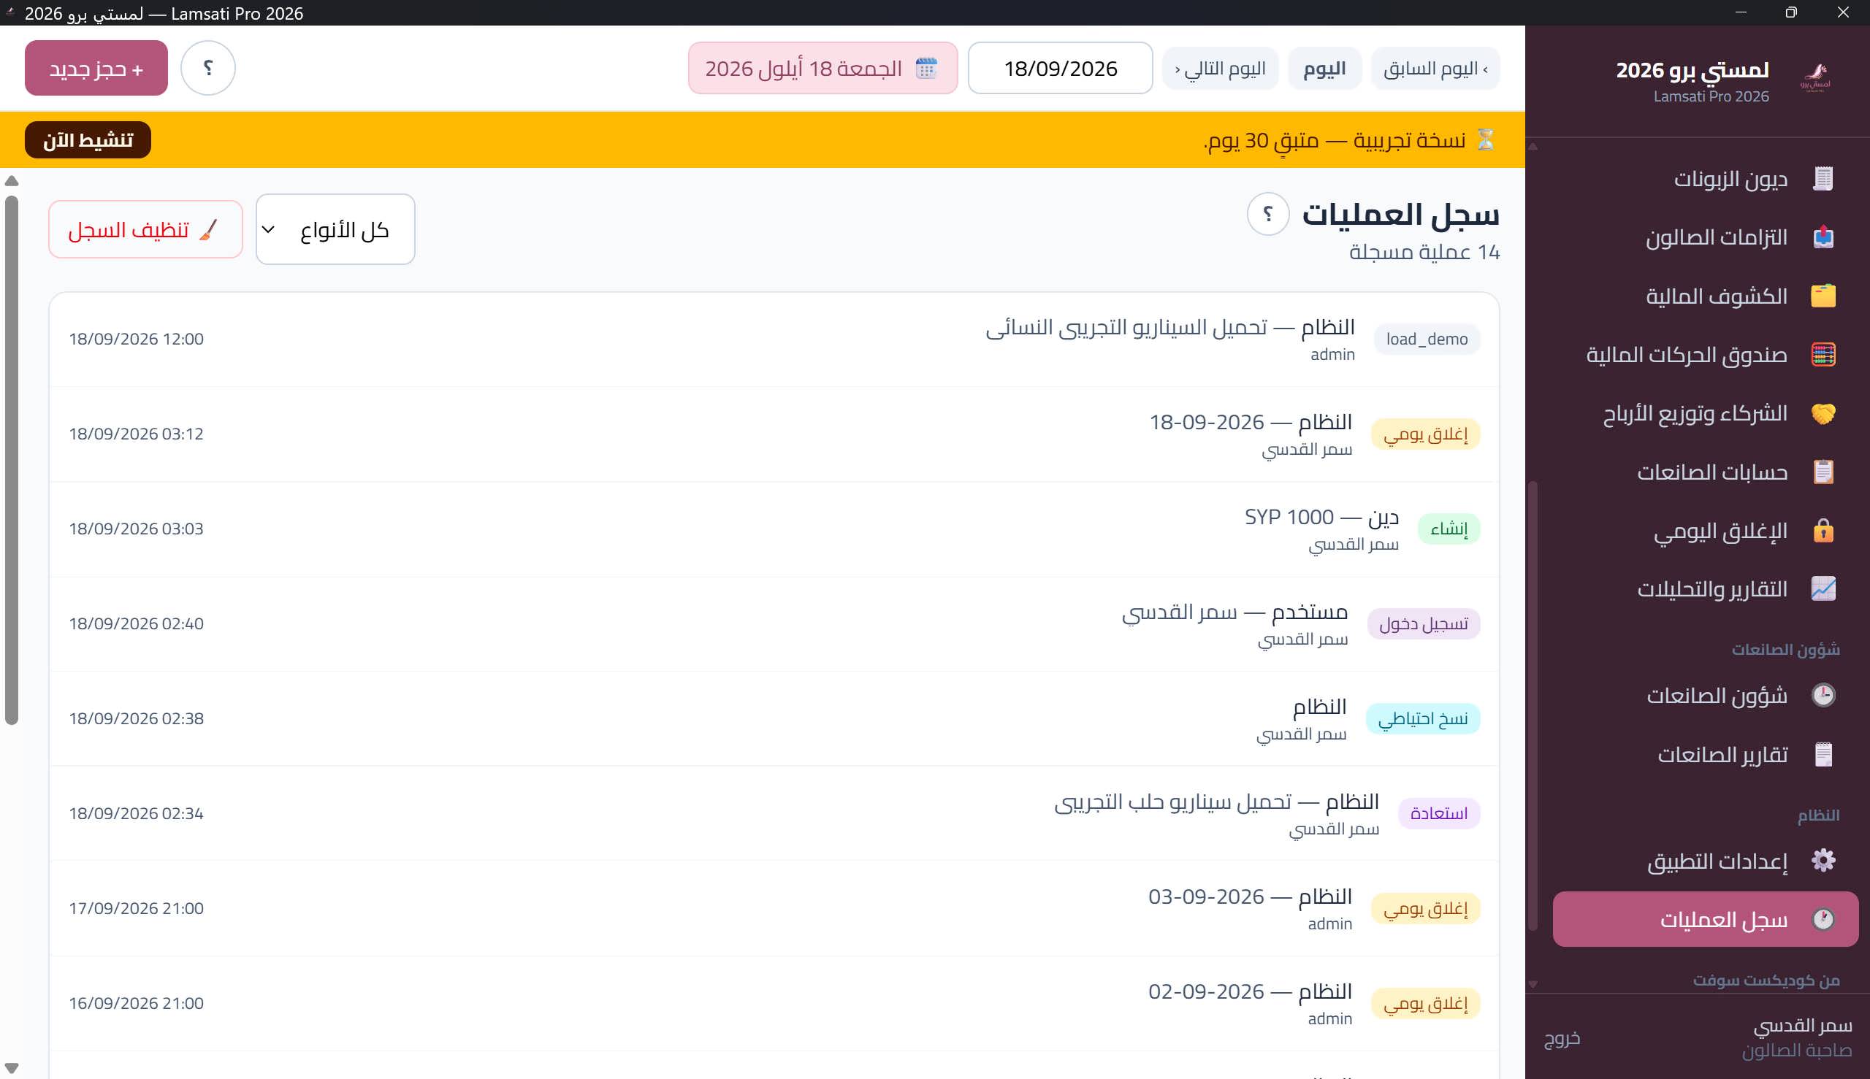Click the sidebar scroll down arrow
This screenshot has height=1079, width=1870.
click(1533, 985)
